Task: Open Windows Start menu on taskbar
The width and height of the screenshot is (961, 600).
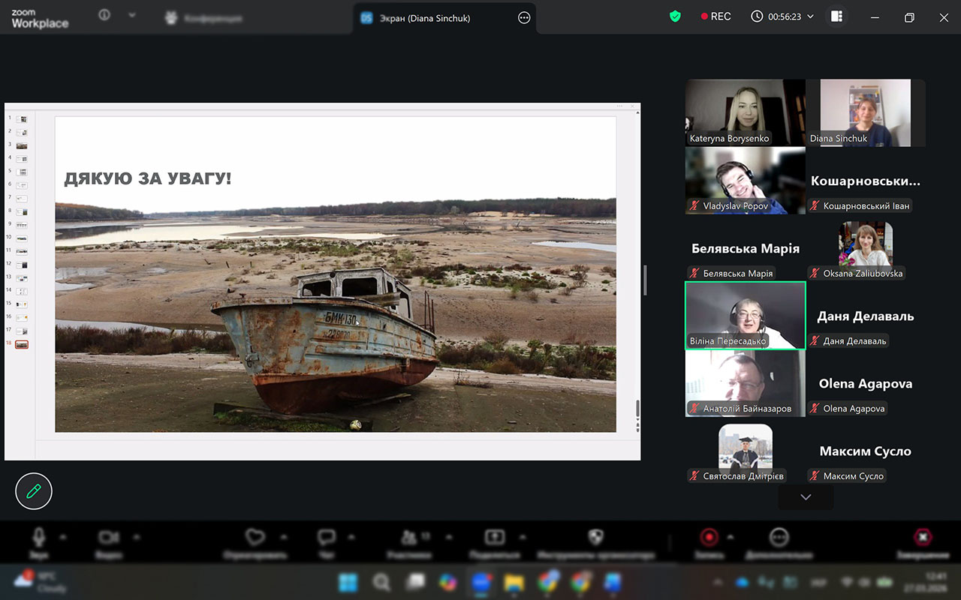Action: (348, 582)
